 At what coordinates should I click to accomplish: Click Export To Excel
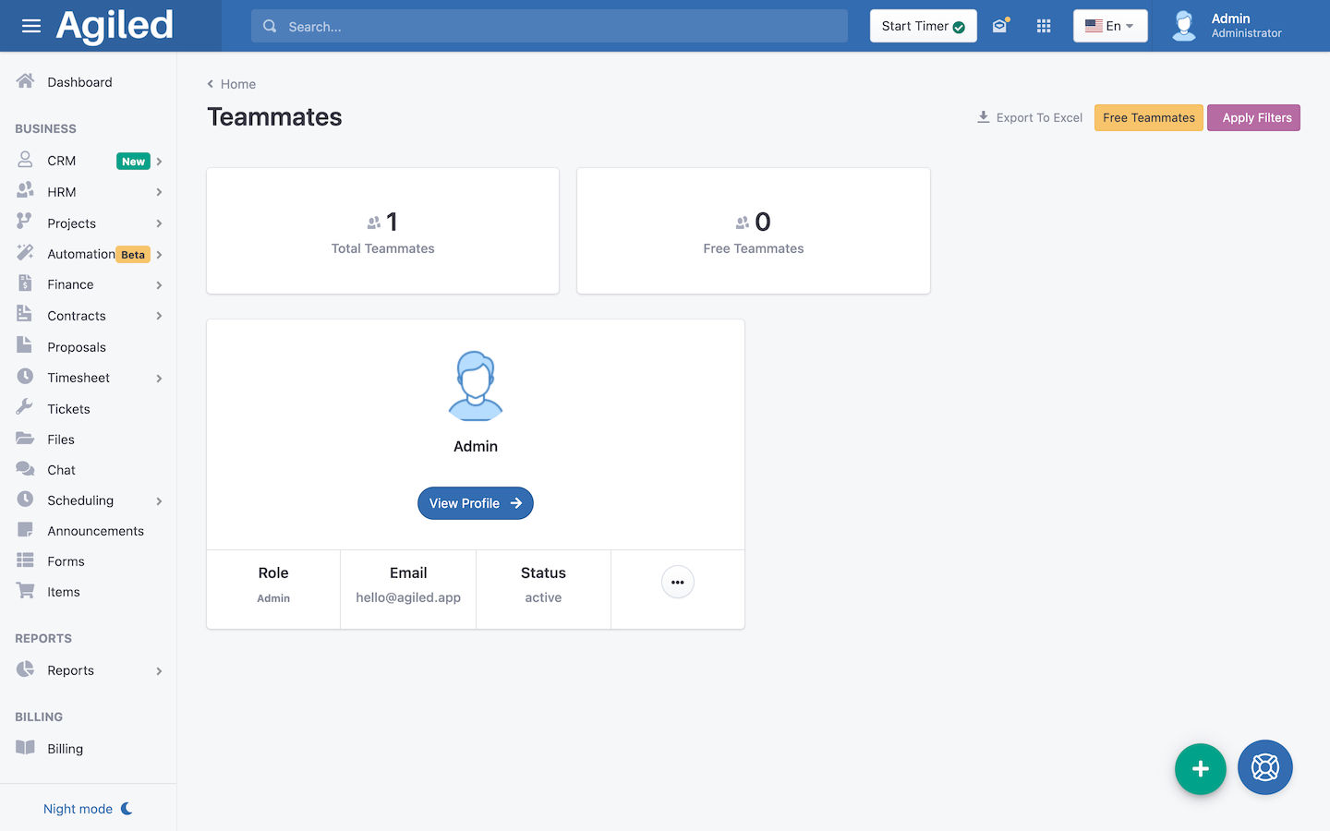point(1030,117)
